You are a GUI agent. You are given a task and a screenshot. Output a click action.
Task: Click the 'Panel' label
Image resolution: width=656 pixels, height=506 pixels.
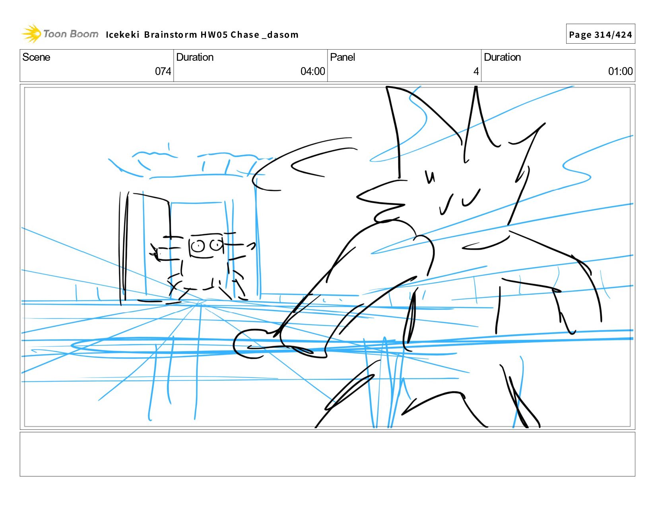click(x=342, y=57)
